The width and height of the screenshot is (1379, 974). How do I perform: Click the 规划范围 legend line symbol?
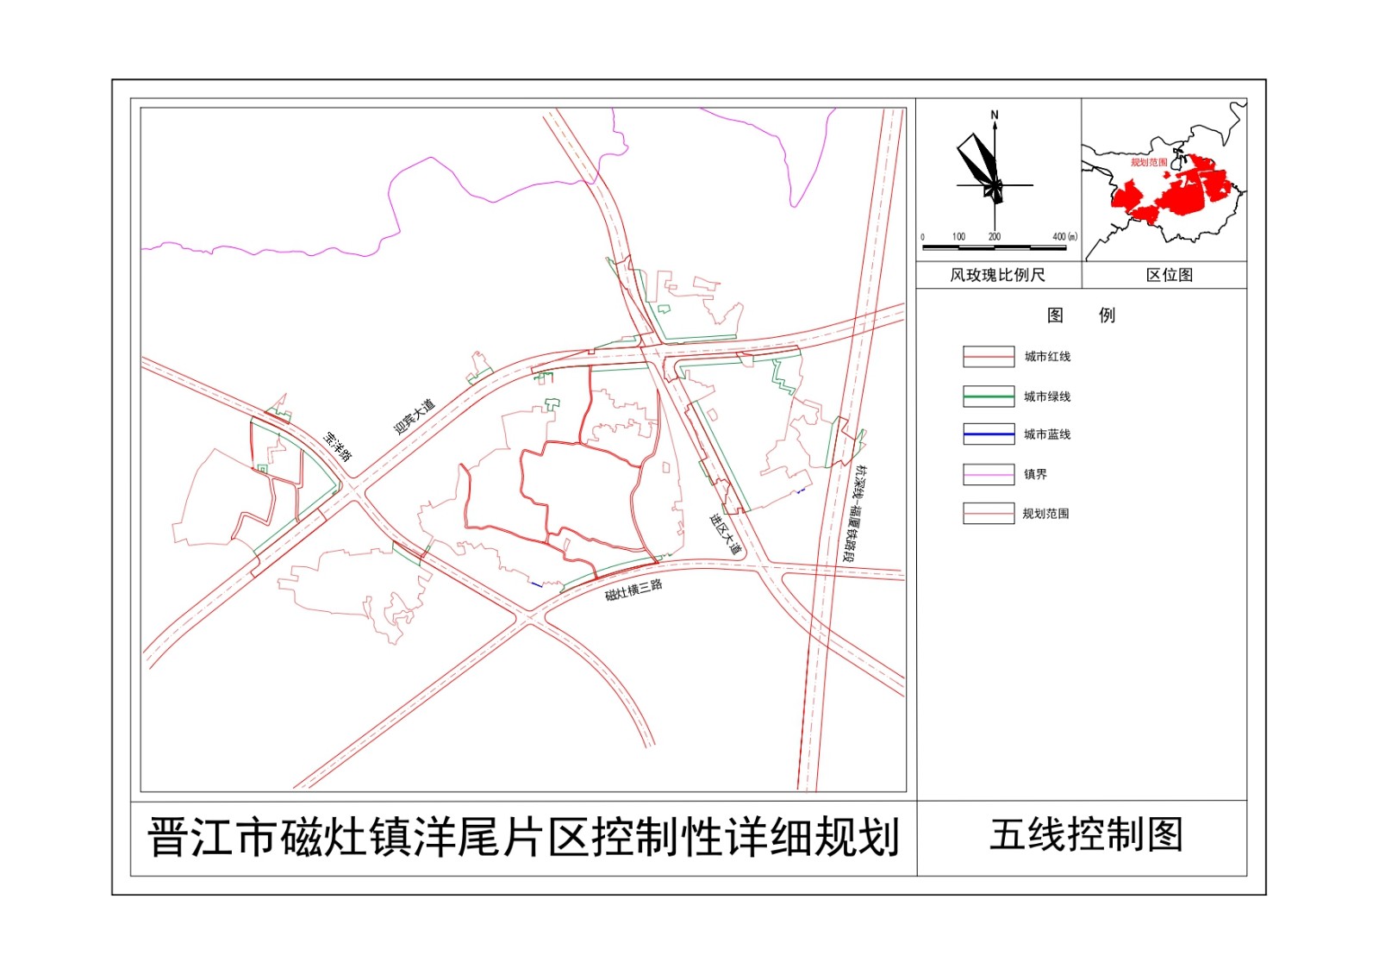click(x=988, y=514)
